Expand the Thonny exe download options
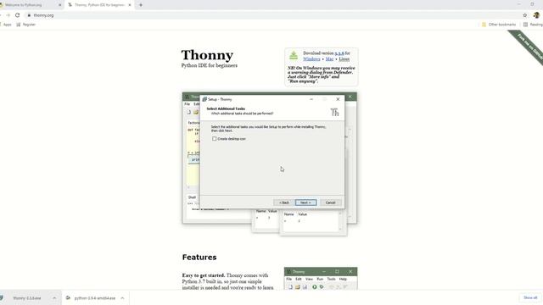543x305 pixels. tap(54, 298)
